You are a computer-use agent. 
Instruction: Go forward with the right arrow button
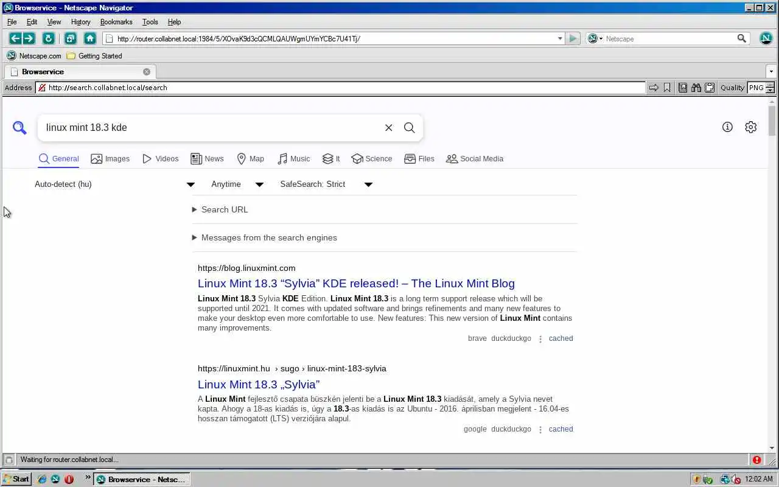(x=29, y=38)
